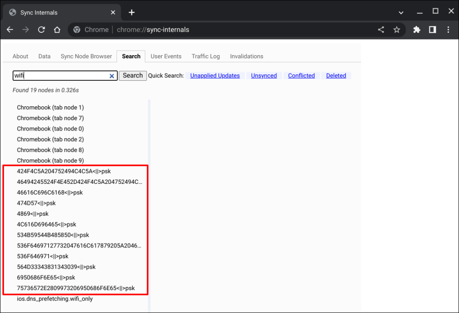The width and height of the screenshot is (459, 313).
Task: Minimize the Chrome window
Action: point(420,13)
